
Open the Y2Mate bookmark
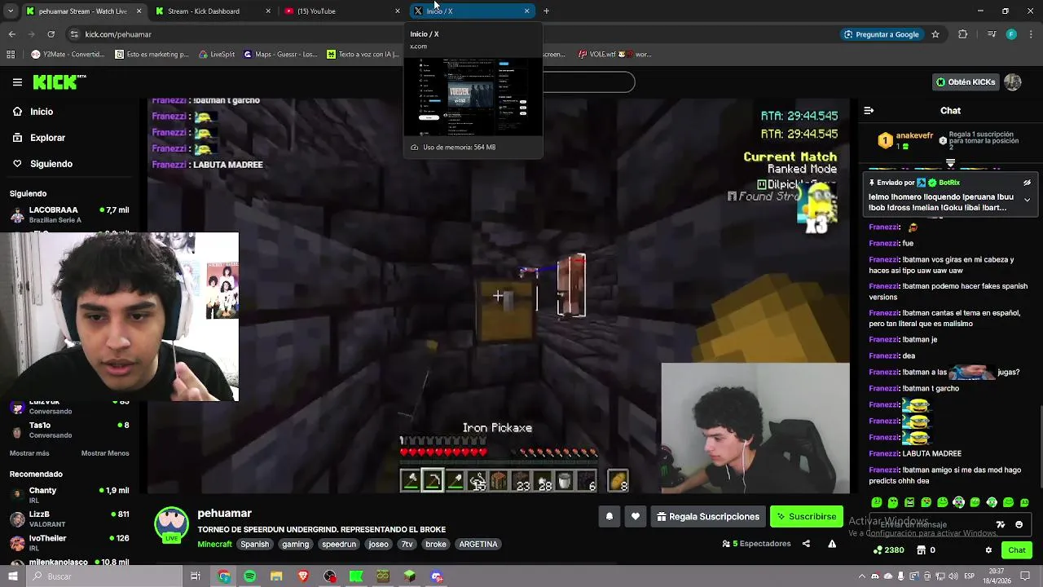click(68, 55)
